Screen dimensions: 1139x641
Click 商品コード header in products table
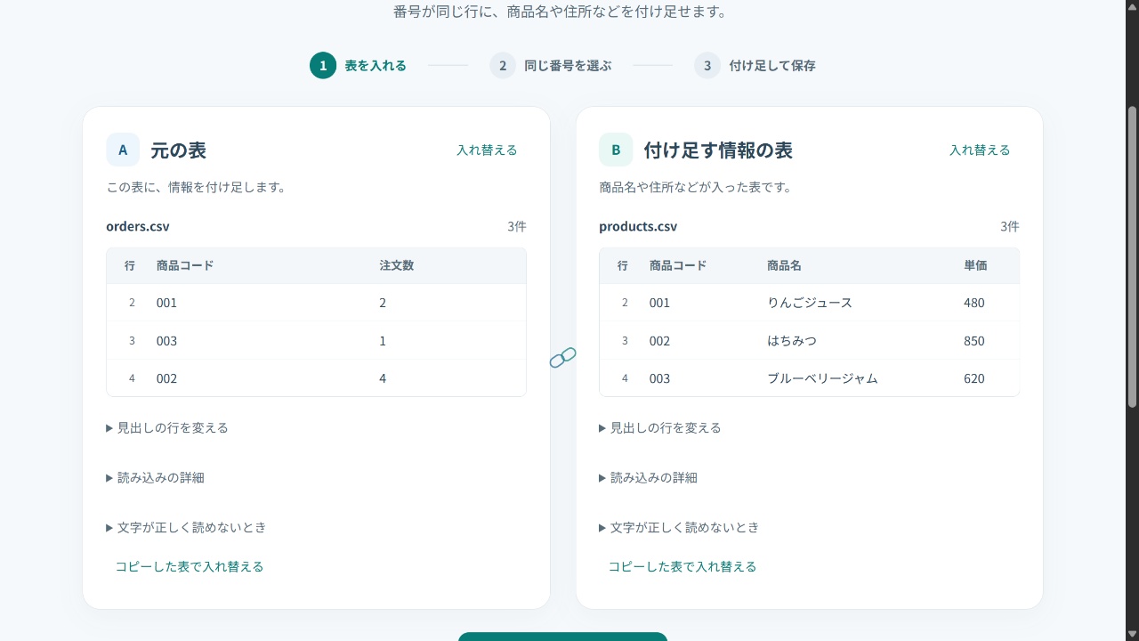click(x=678, y=265)
